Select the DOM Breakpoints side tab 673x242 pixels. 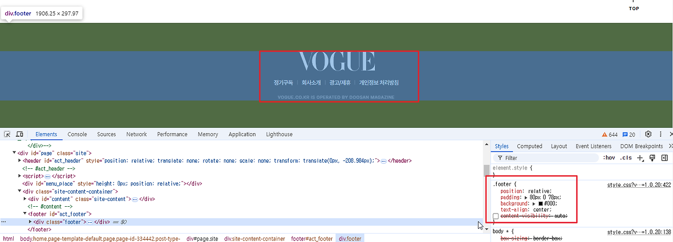point(641,146)
